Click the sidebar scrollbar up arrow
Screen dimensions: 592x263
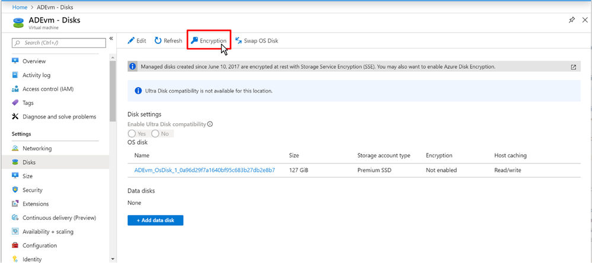pos(113,57)
